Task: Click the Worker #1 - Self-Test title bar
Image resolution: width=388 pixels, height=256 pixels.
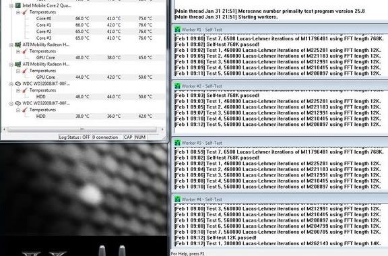Action: pyautogui.click(x=280, y=29)
